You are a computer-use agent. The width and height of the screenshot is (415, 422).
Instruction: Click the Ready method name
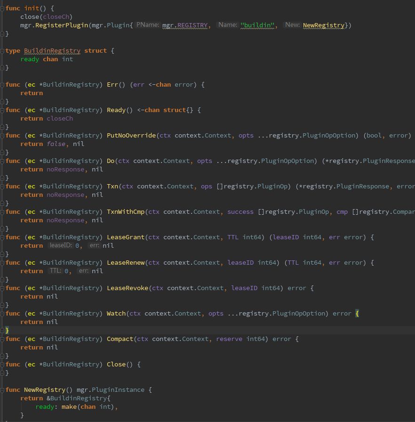click(x=116, y=110)
